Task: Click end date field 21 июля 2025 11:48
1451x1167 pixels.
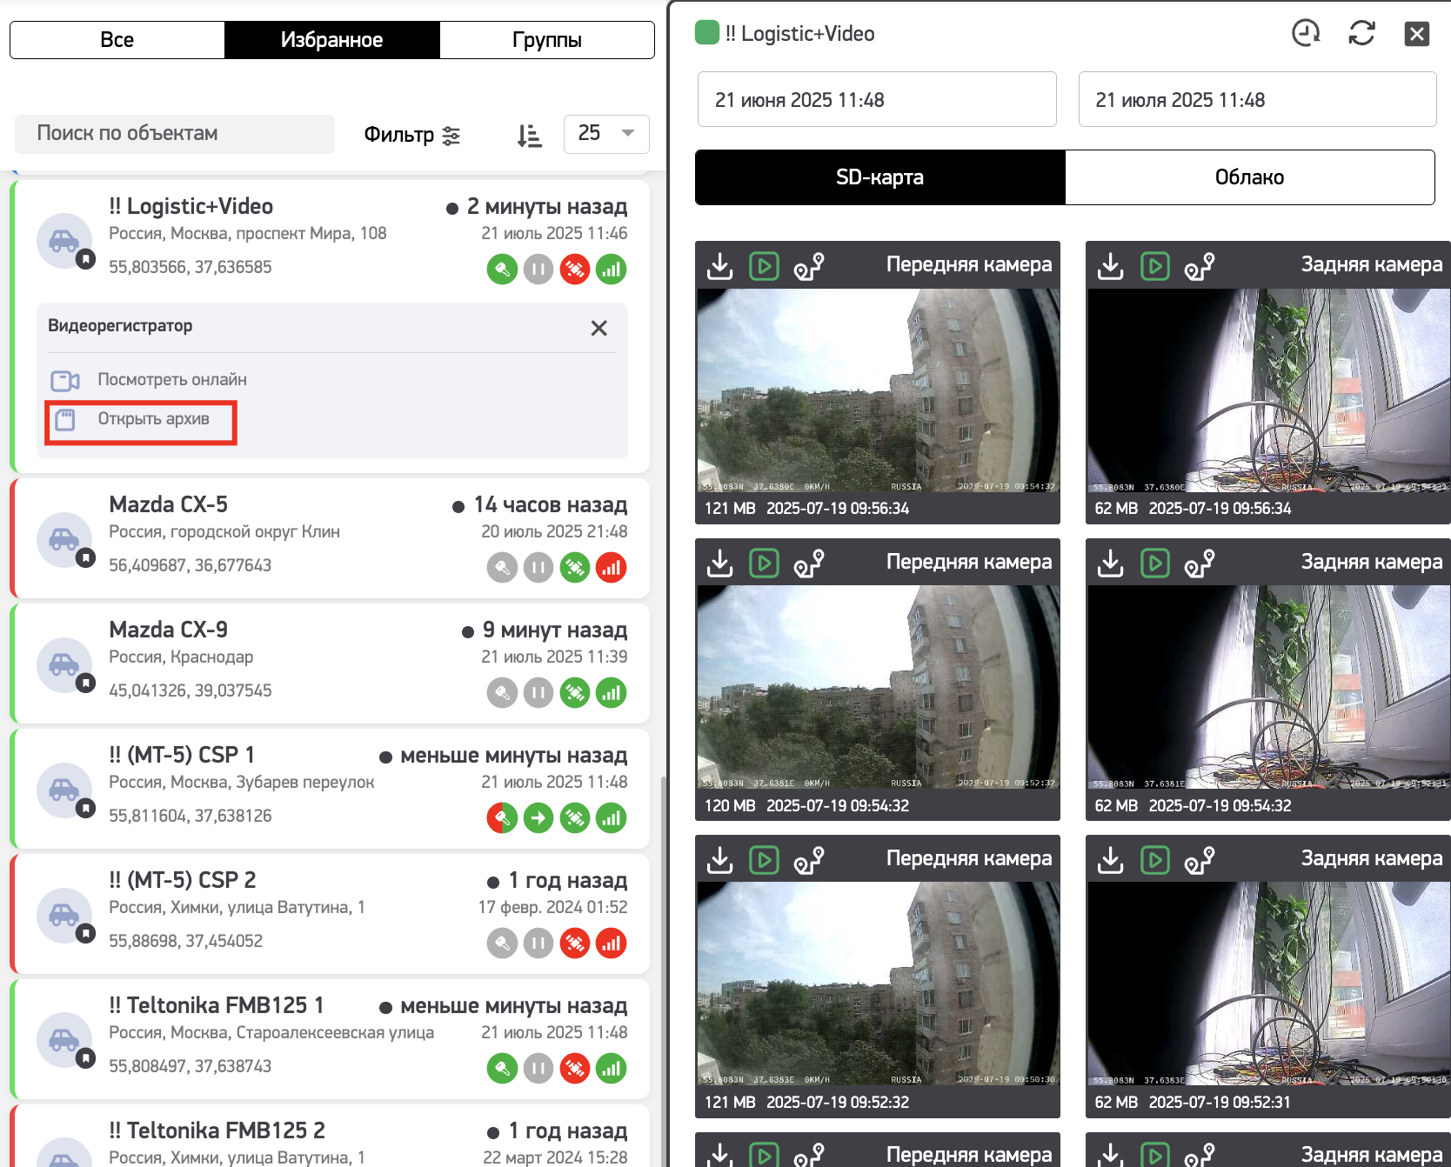Action: click(1258, 100)
